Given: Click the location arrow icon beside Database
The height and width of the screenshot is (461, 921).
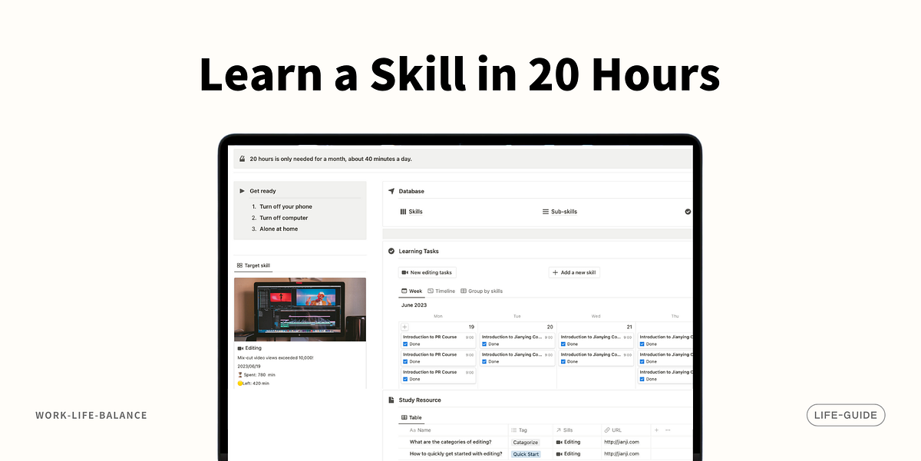Looking at the screenshot, I should (391, 191).
